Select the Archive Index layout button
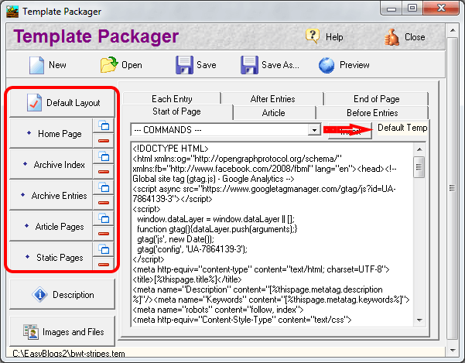The width and height of the screenshot is (465, 363). click(x=51, y=164)
